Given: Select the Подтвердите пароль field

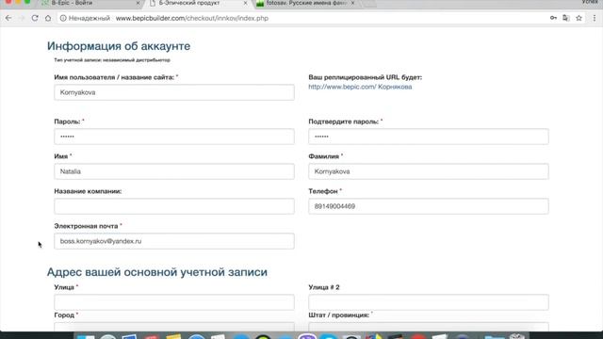Looking at the screenshot, I should (429, 137).
